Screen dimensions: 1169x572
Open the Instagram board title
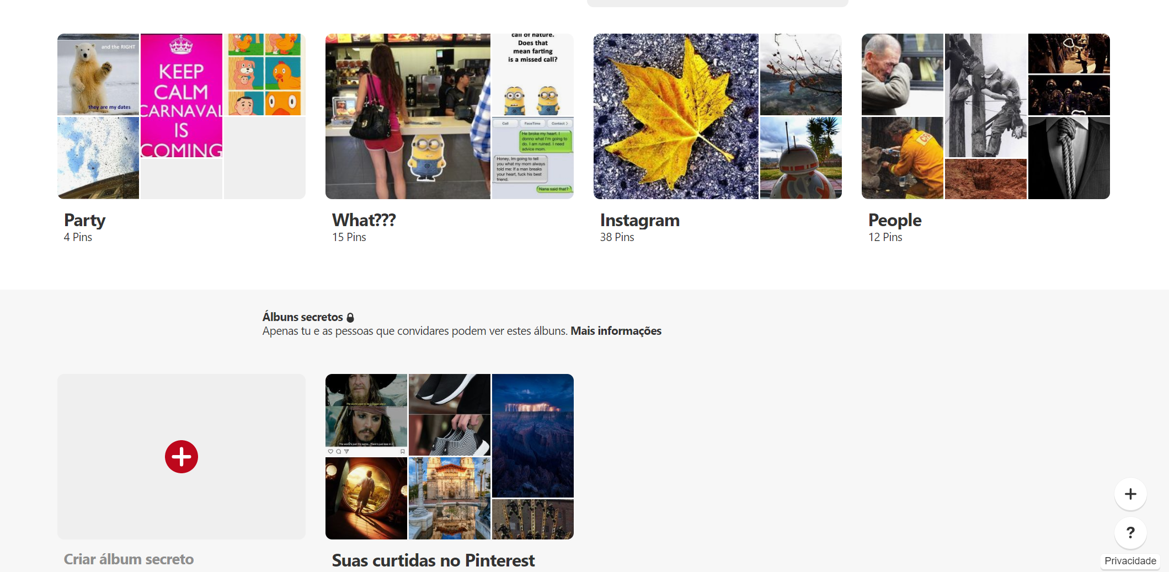tap(640, 220)
